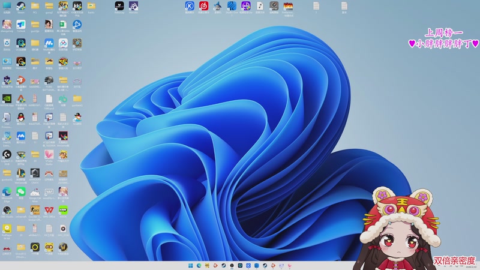Open the Baidu Netdisk cloud icon
Image resolution: width=480 pixels, height=270 pixels.
pos(63,43)
